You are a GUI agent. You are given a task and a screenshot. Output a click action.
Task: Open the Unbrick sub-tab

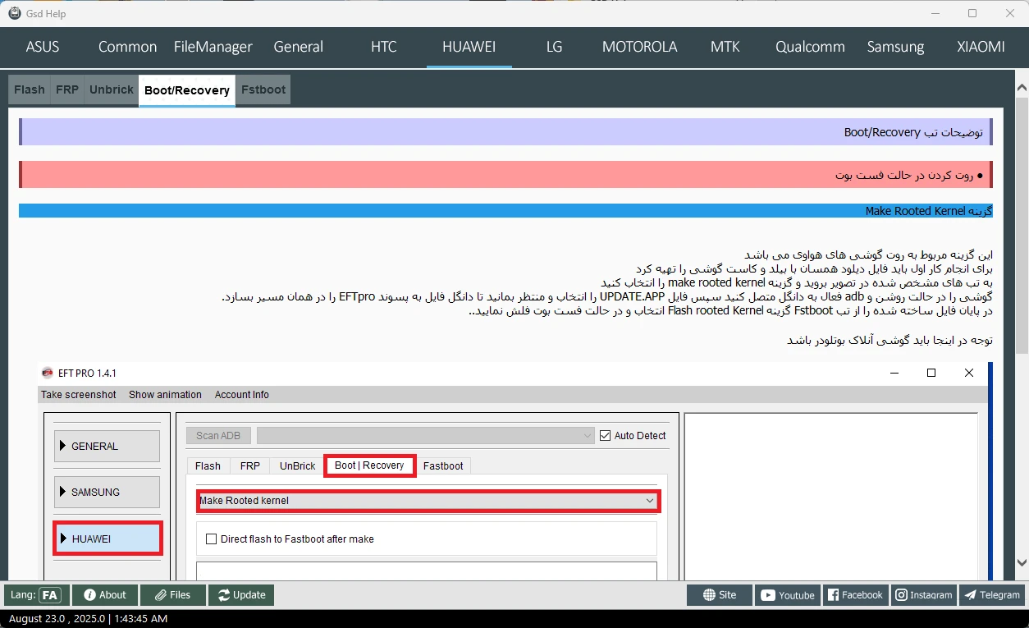tap(111, 89)
